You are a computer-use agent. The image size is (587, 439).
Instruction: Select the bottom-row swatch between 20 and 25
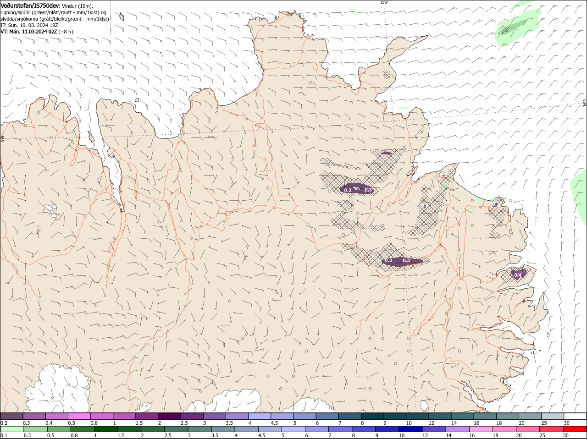[x=528, y=429]
